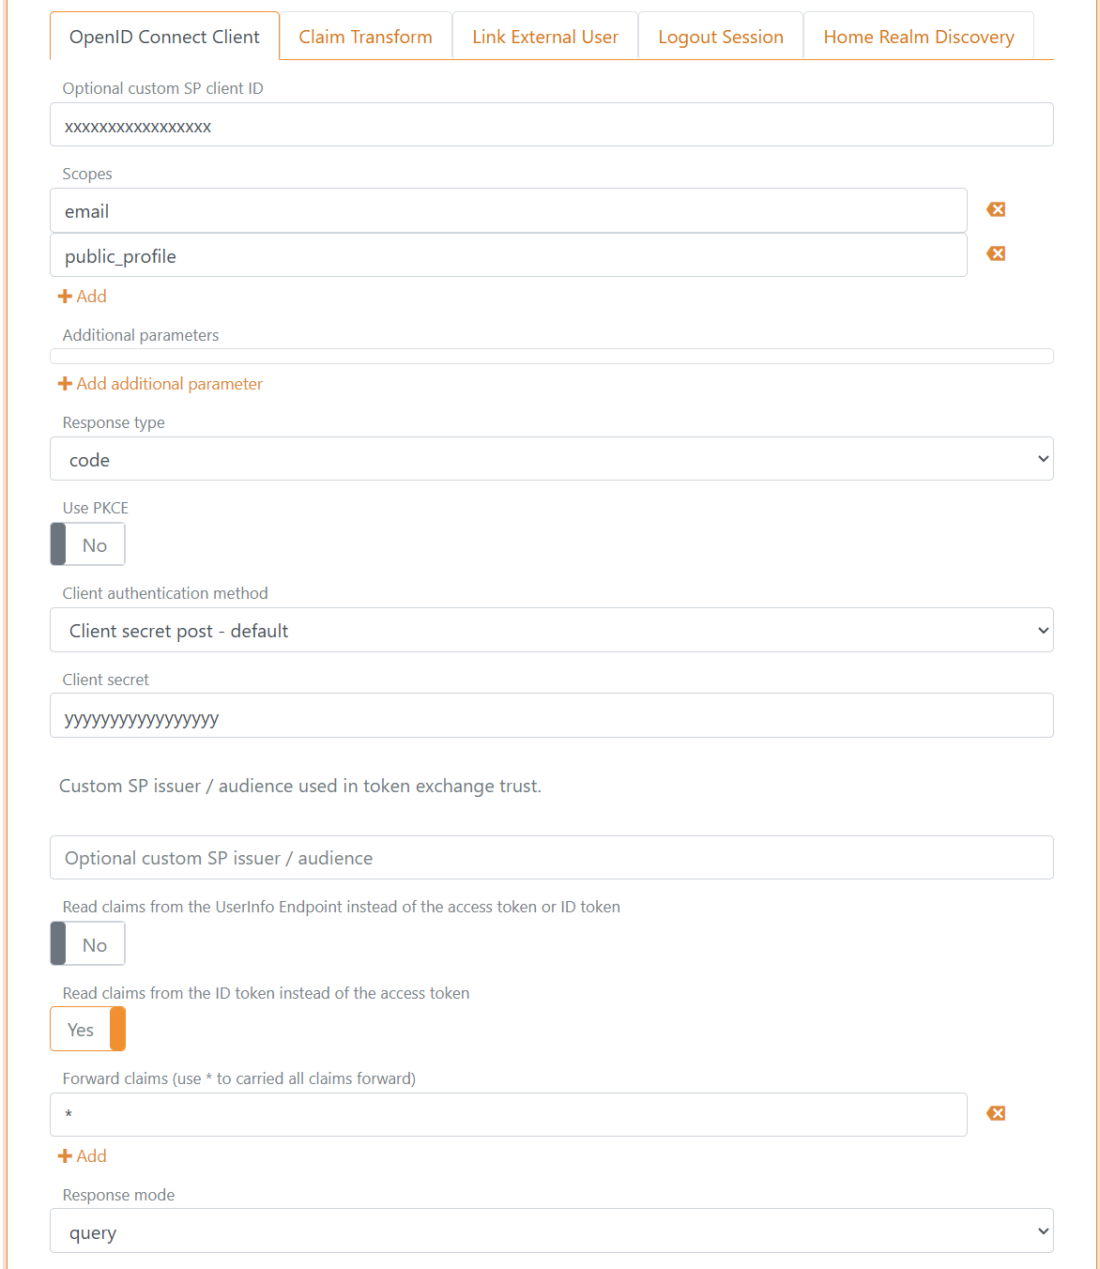1100x1269 pixels.
Task: Enable reading claims from UserInfo Endpoint
Action: [x=87, y=943]
